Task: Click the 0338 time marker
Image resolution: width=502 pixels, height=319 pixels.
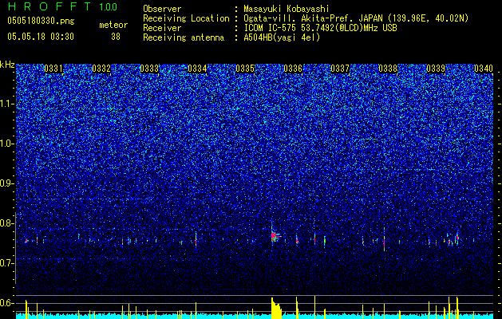Action: [x=388, y=69]
